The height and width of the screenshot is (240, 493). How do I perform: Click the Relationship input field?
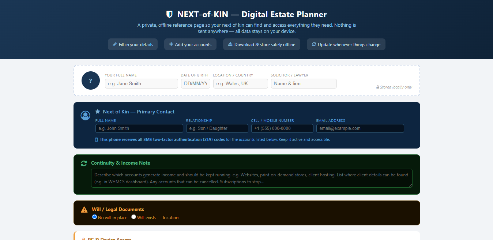217,128
